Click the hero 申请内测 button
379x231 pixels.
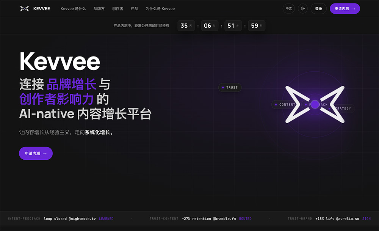pos(36,153)
